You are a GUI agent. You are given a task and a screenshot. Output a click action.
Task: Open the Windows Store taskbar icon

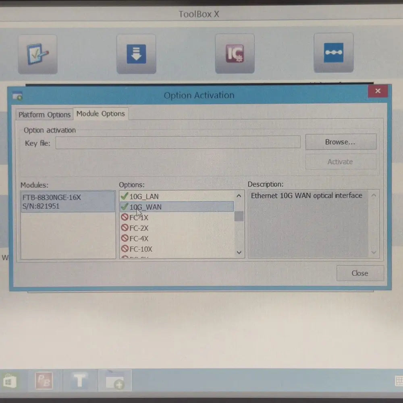pos(8,381)
